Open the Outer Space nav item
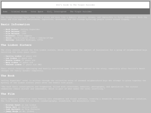The image size is (151, 113). (37, 12)
